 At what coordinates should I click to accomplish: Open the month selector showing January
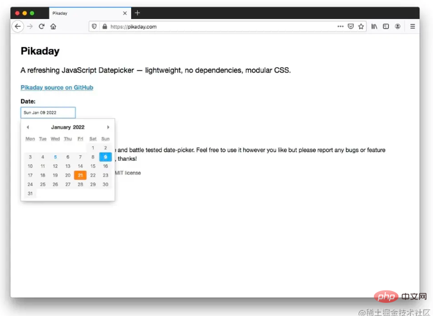[x=61, y=127]
